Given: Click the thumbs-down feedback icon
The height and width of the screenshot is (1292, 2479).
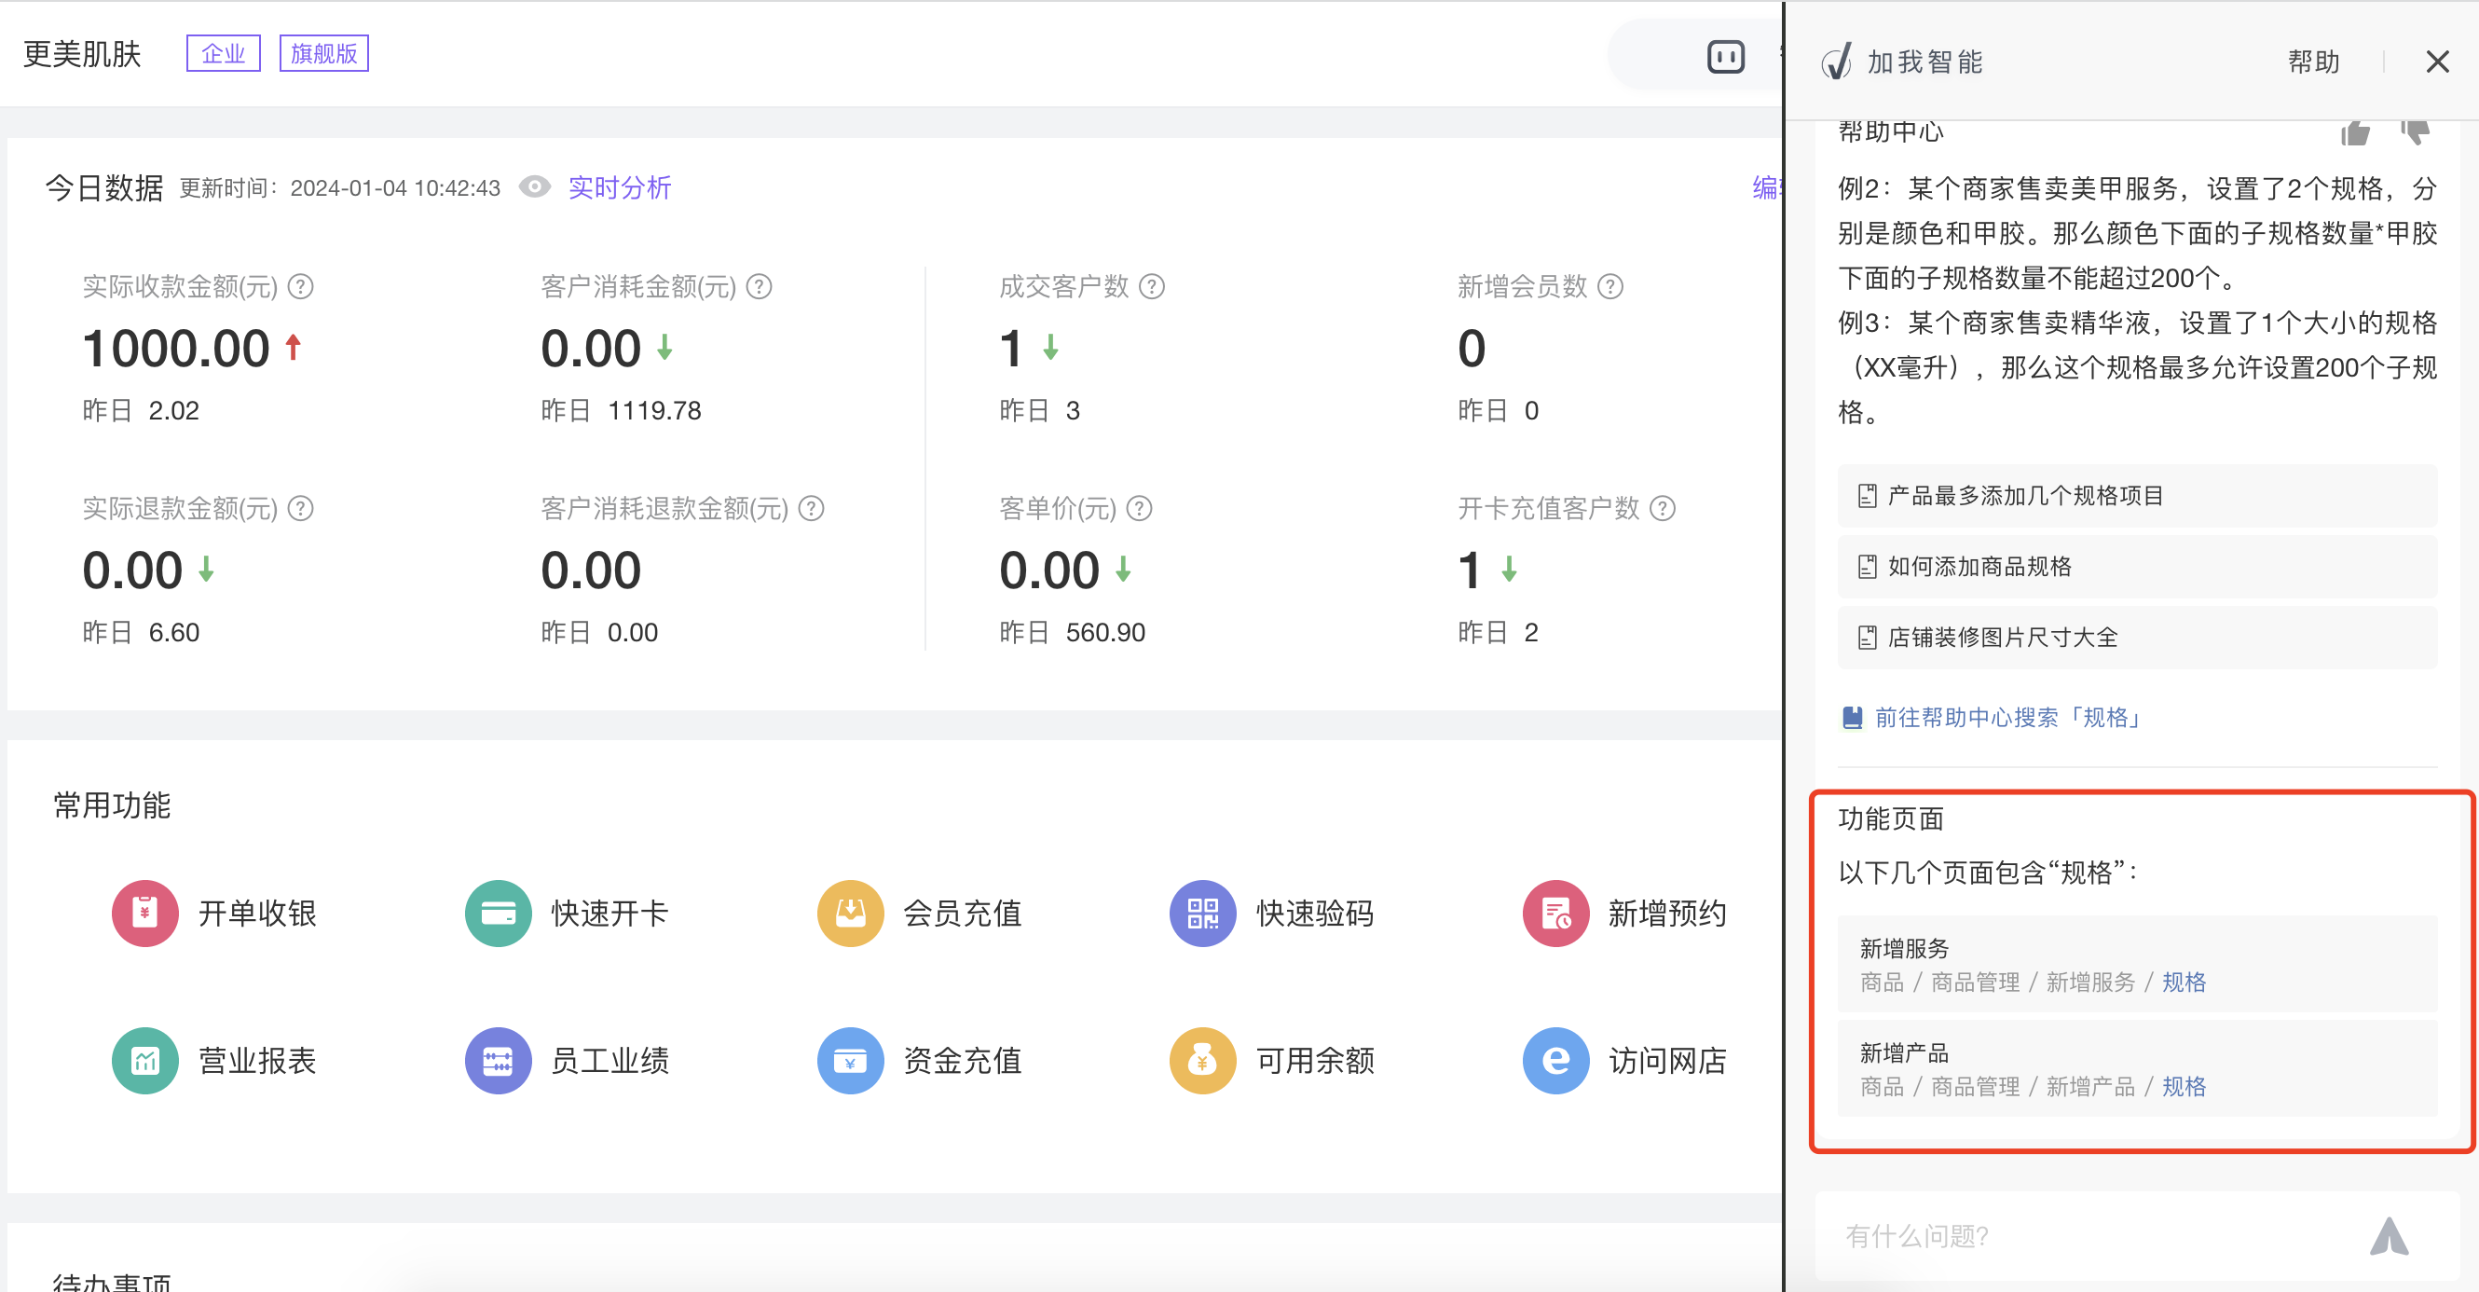Looking at the screenshot, I should coord(2415,133).
